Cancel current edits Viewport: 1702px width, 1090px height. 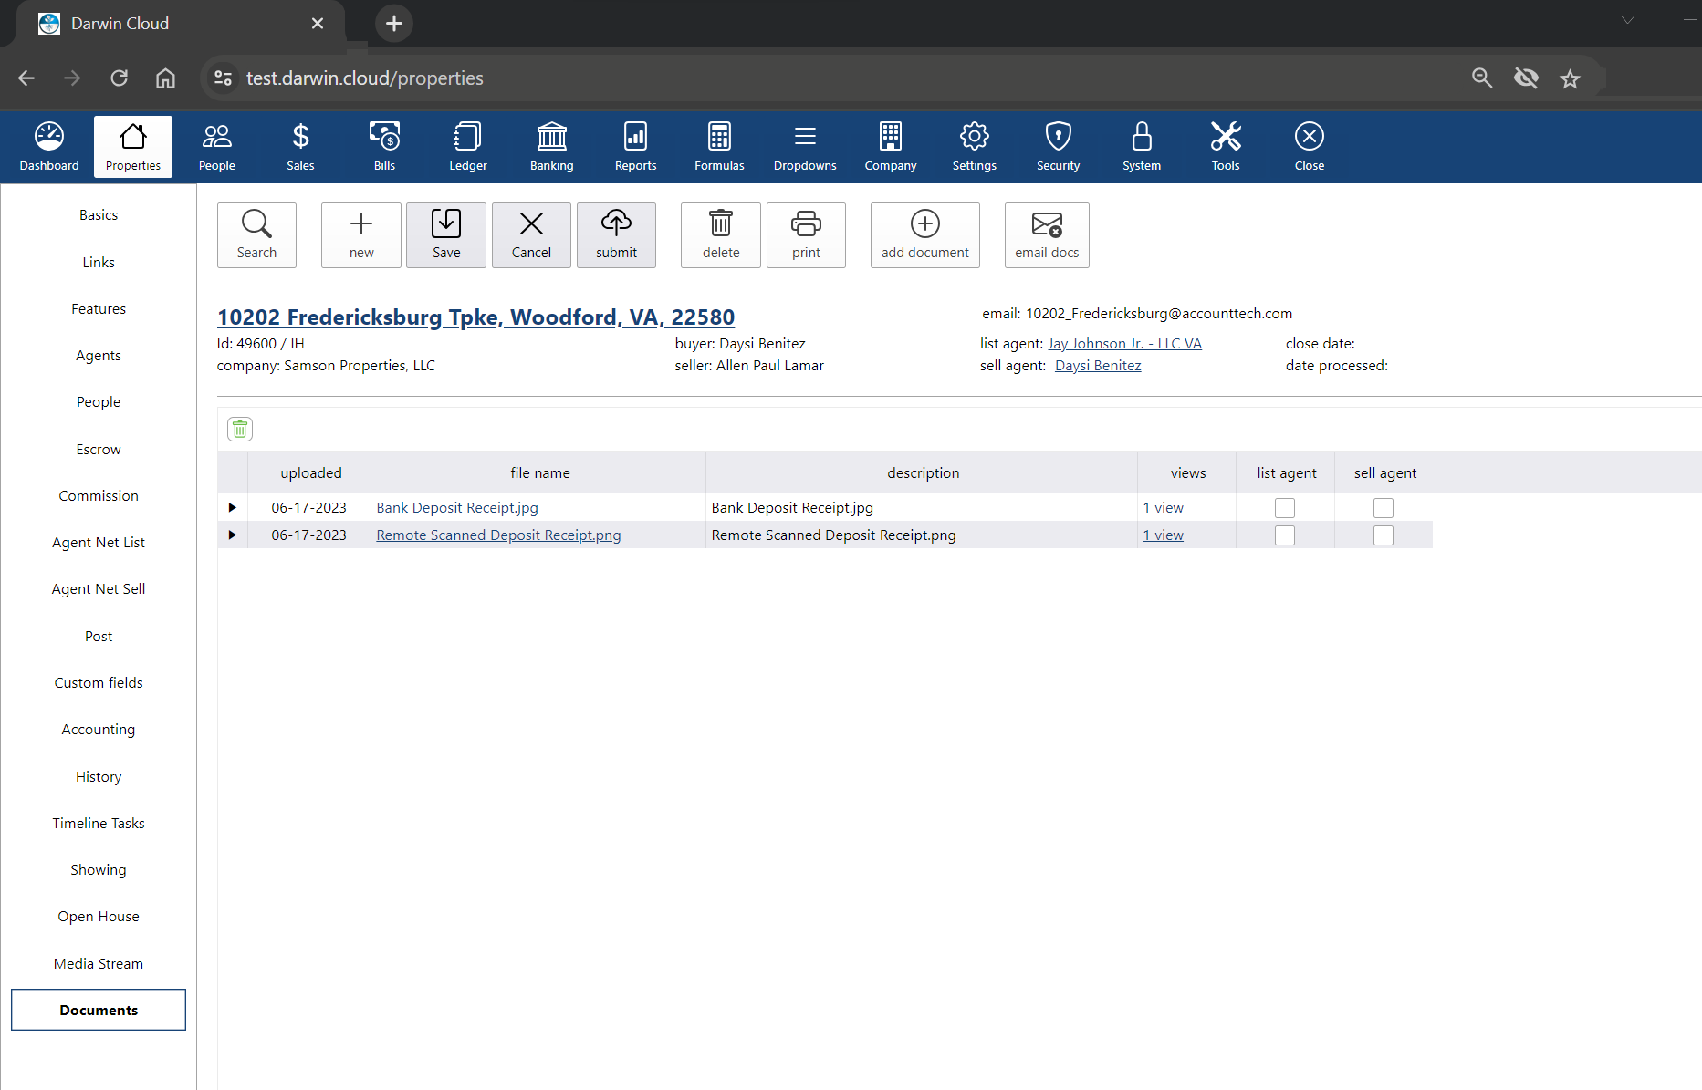coord(531,235)
